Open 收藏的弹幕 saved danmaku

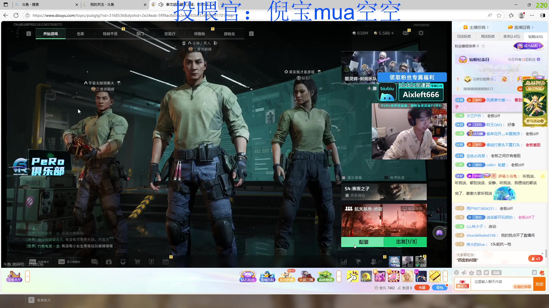522,287
